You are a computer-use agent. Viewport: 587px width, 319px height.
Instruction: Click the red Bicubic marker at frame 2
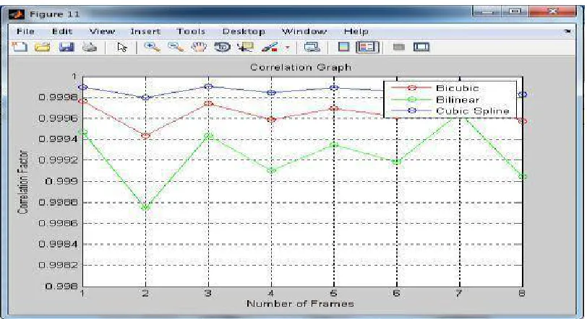point(145,136)
